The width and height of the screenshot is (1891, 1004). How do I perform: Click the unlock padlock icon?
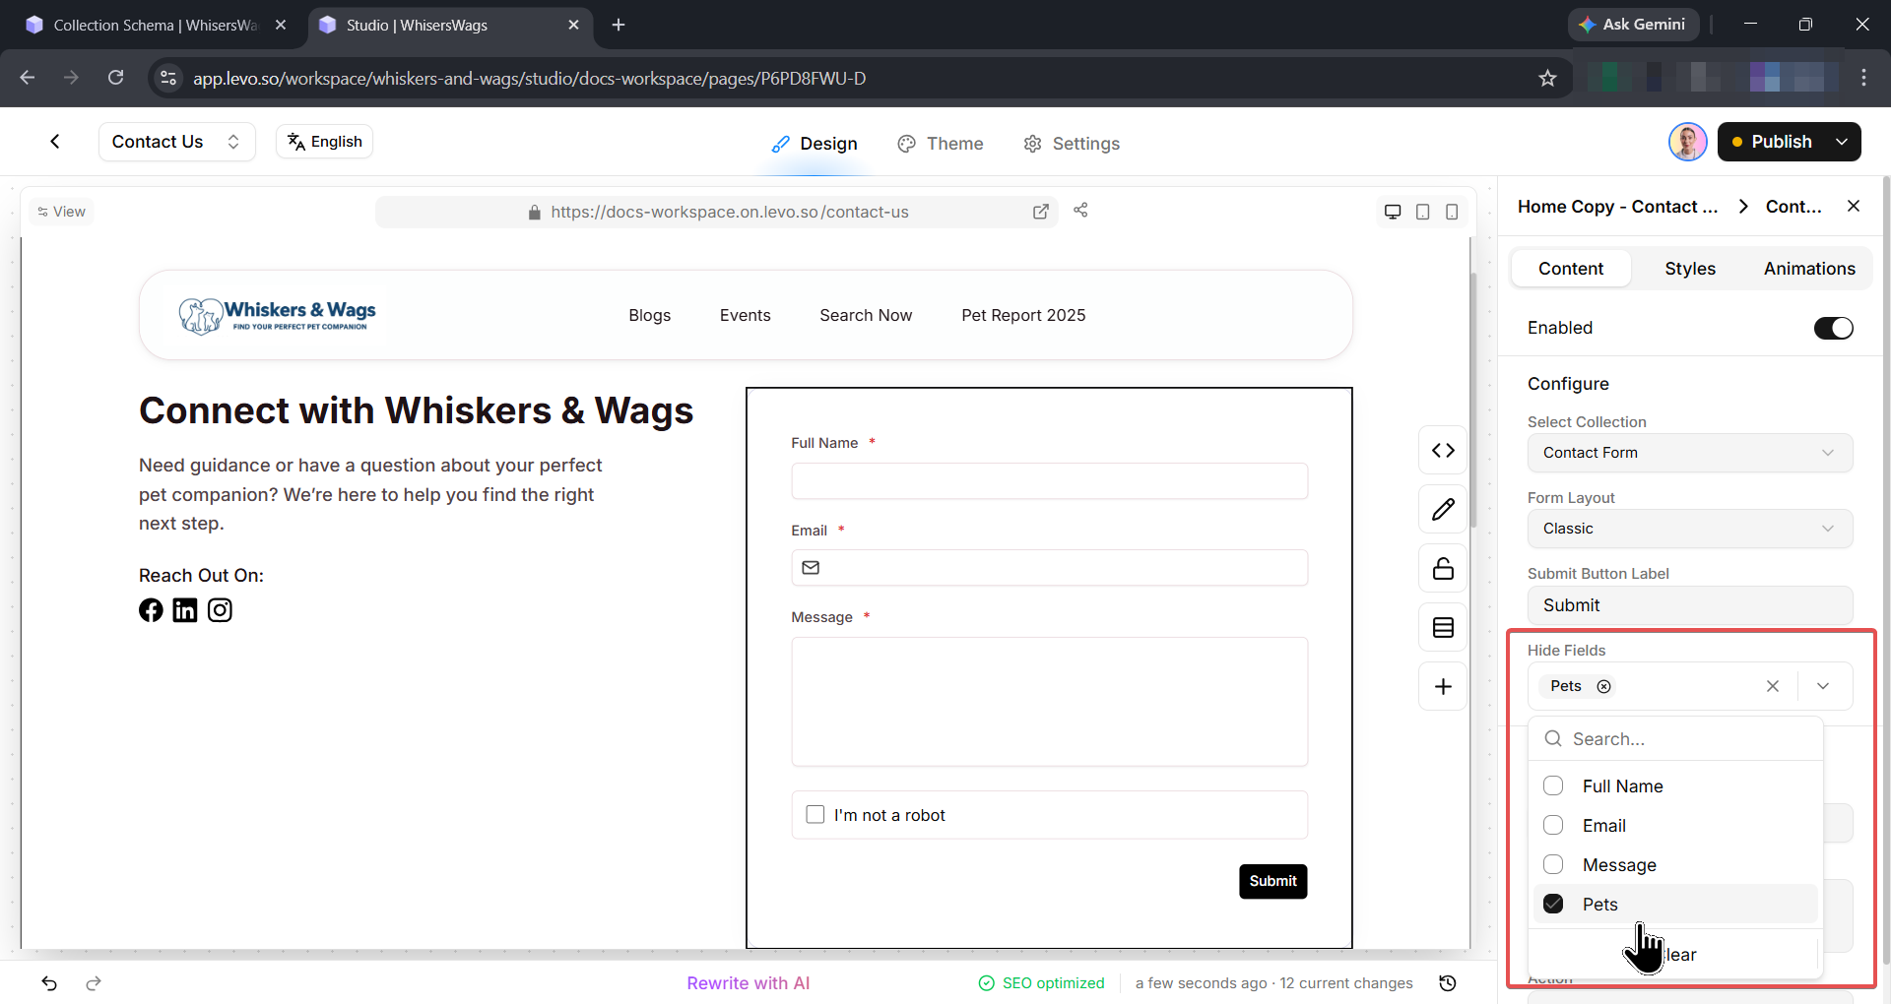pos(1443,569)
